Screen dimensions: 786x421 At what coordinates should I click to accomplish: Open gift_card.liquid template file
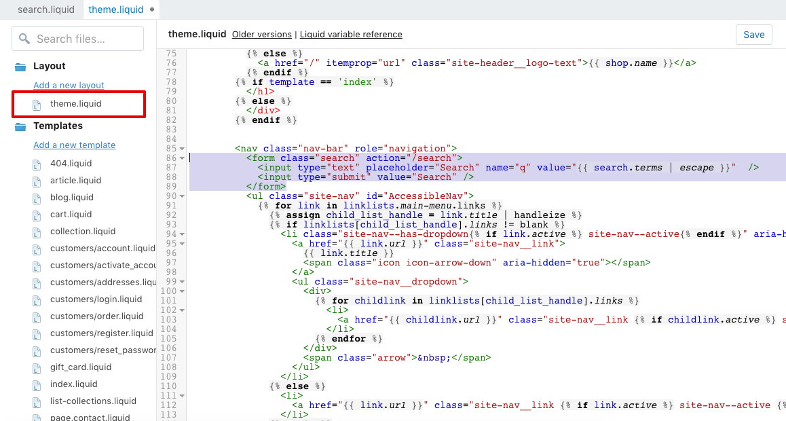tap(81, 367)
